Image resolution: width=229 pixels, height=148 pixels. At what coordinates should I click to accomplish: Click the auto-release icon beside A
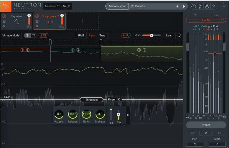pyautogui.click(x=128, y=35)
